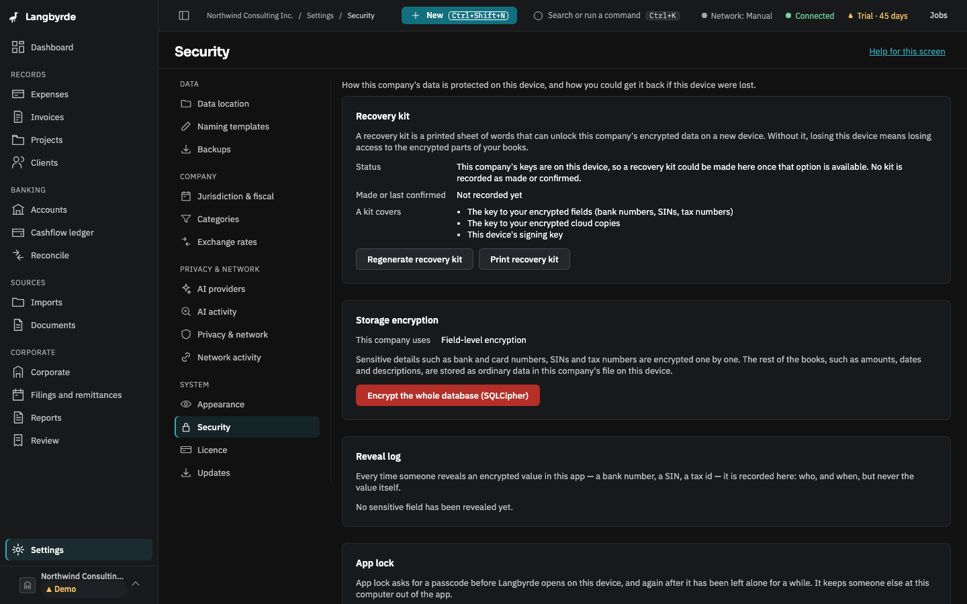Click the Clients people icon
The height and width of the screenshot is (604, 967).
pyautogui.click(x=18, y=162)
